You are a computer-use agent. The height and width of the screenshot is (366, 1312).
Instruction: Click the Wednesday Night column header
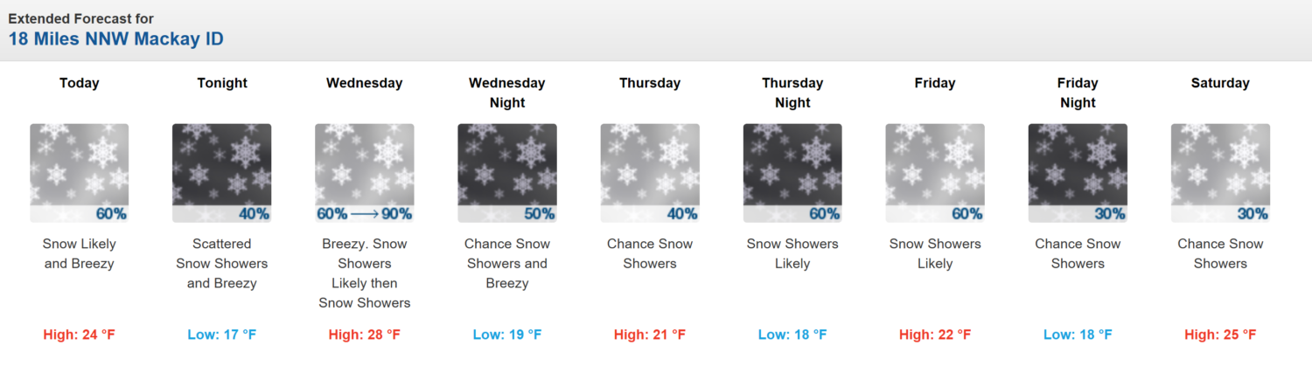[x=507, y=93]
